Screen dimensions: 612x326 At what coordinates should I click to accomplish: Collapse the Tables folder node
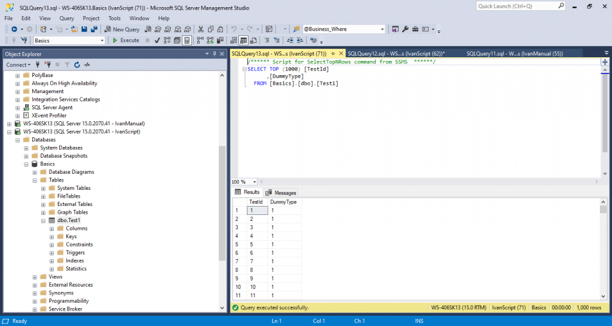(x=35, y=180)
